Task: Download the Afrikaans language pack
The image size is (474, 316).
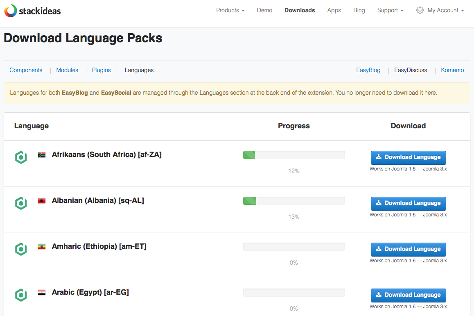Action: (408, 157)
